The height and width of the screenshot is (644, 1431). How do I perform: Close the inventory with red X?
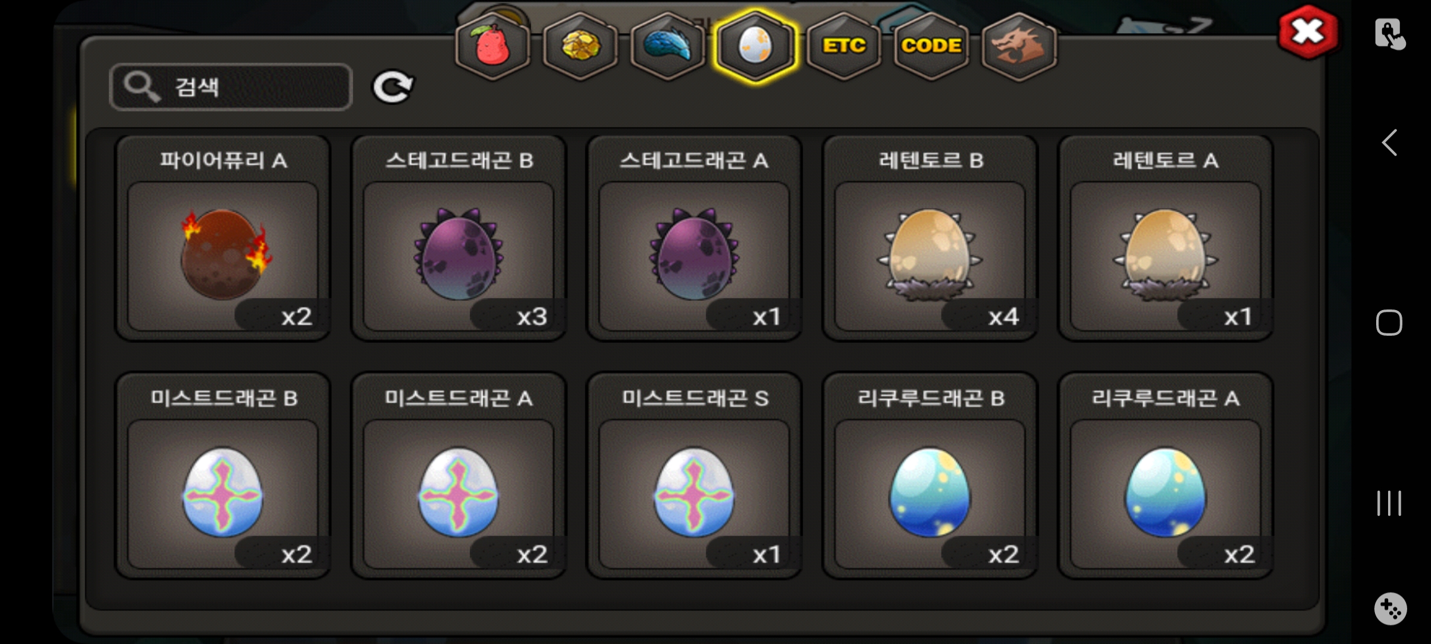(x=1308, y=32)
